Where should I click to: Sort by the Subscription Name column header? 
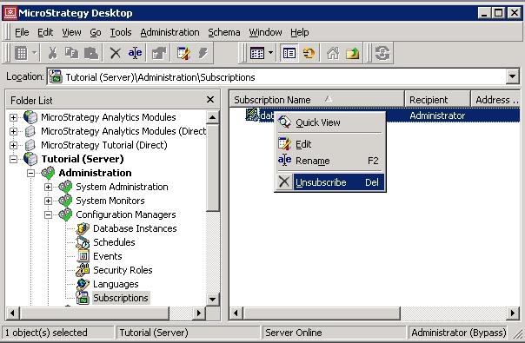point(316,100)
